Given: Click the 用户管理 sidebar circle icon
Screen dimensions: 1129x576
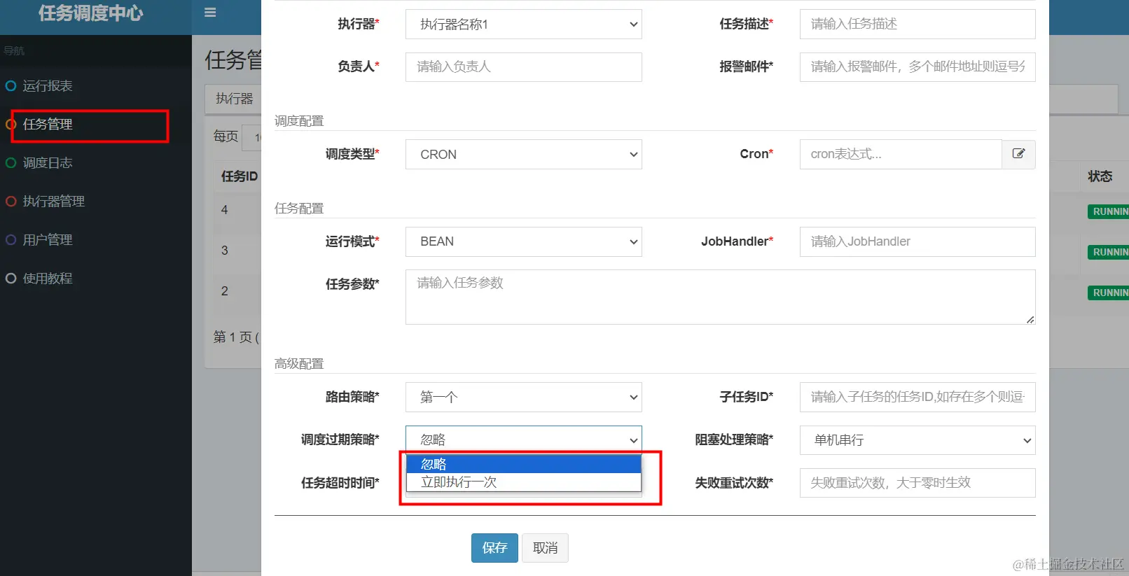Looking at the screenshot, I should [11, 240].
